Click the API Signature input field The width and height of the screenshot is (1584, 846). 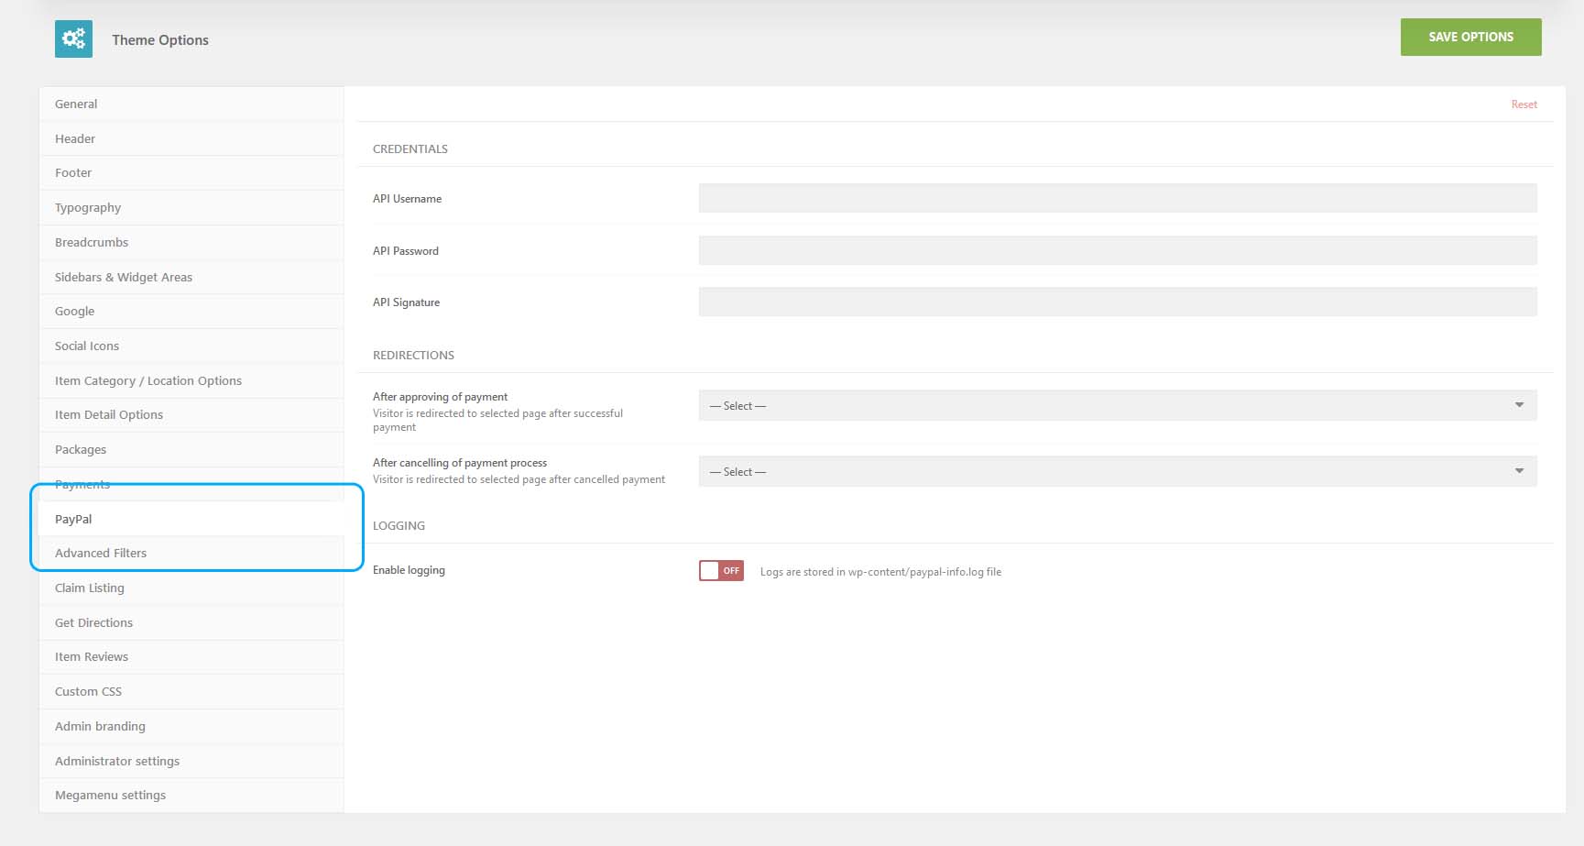coord(1118,302)
